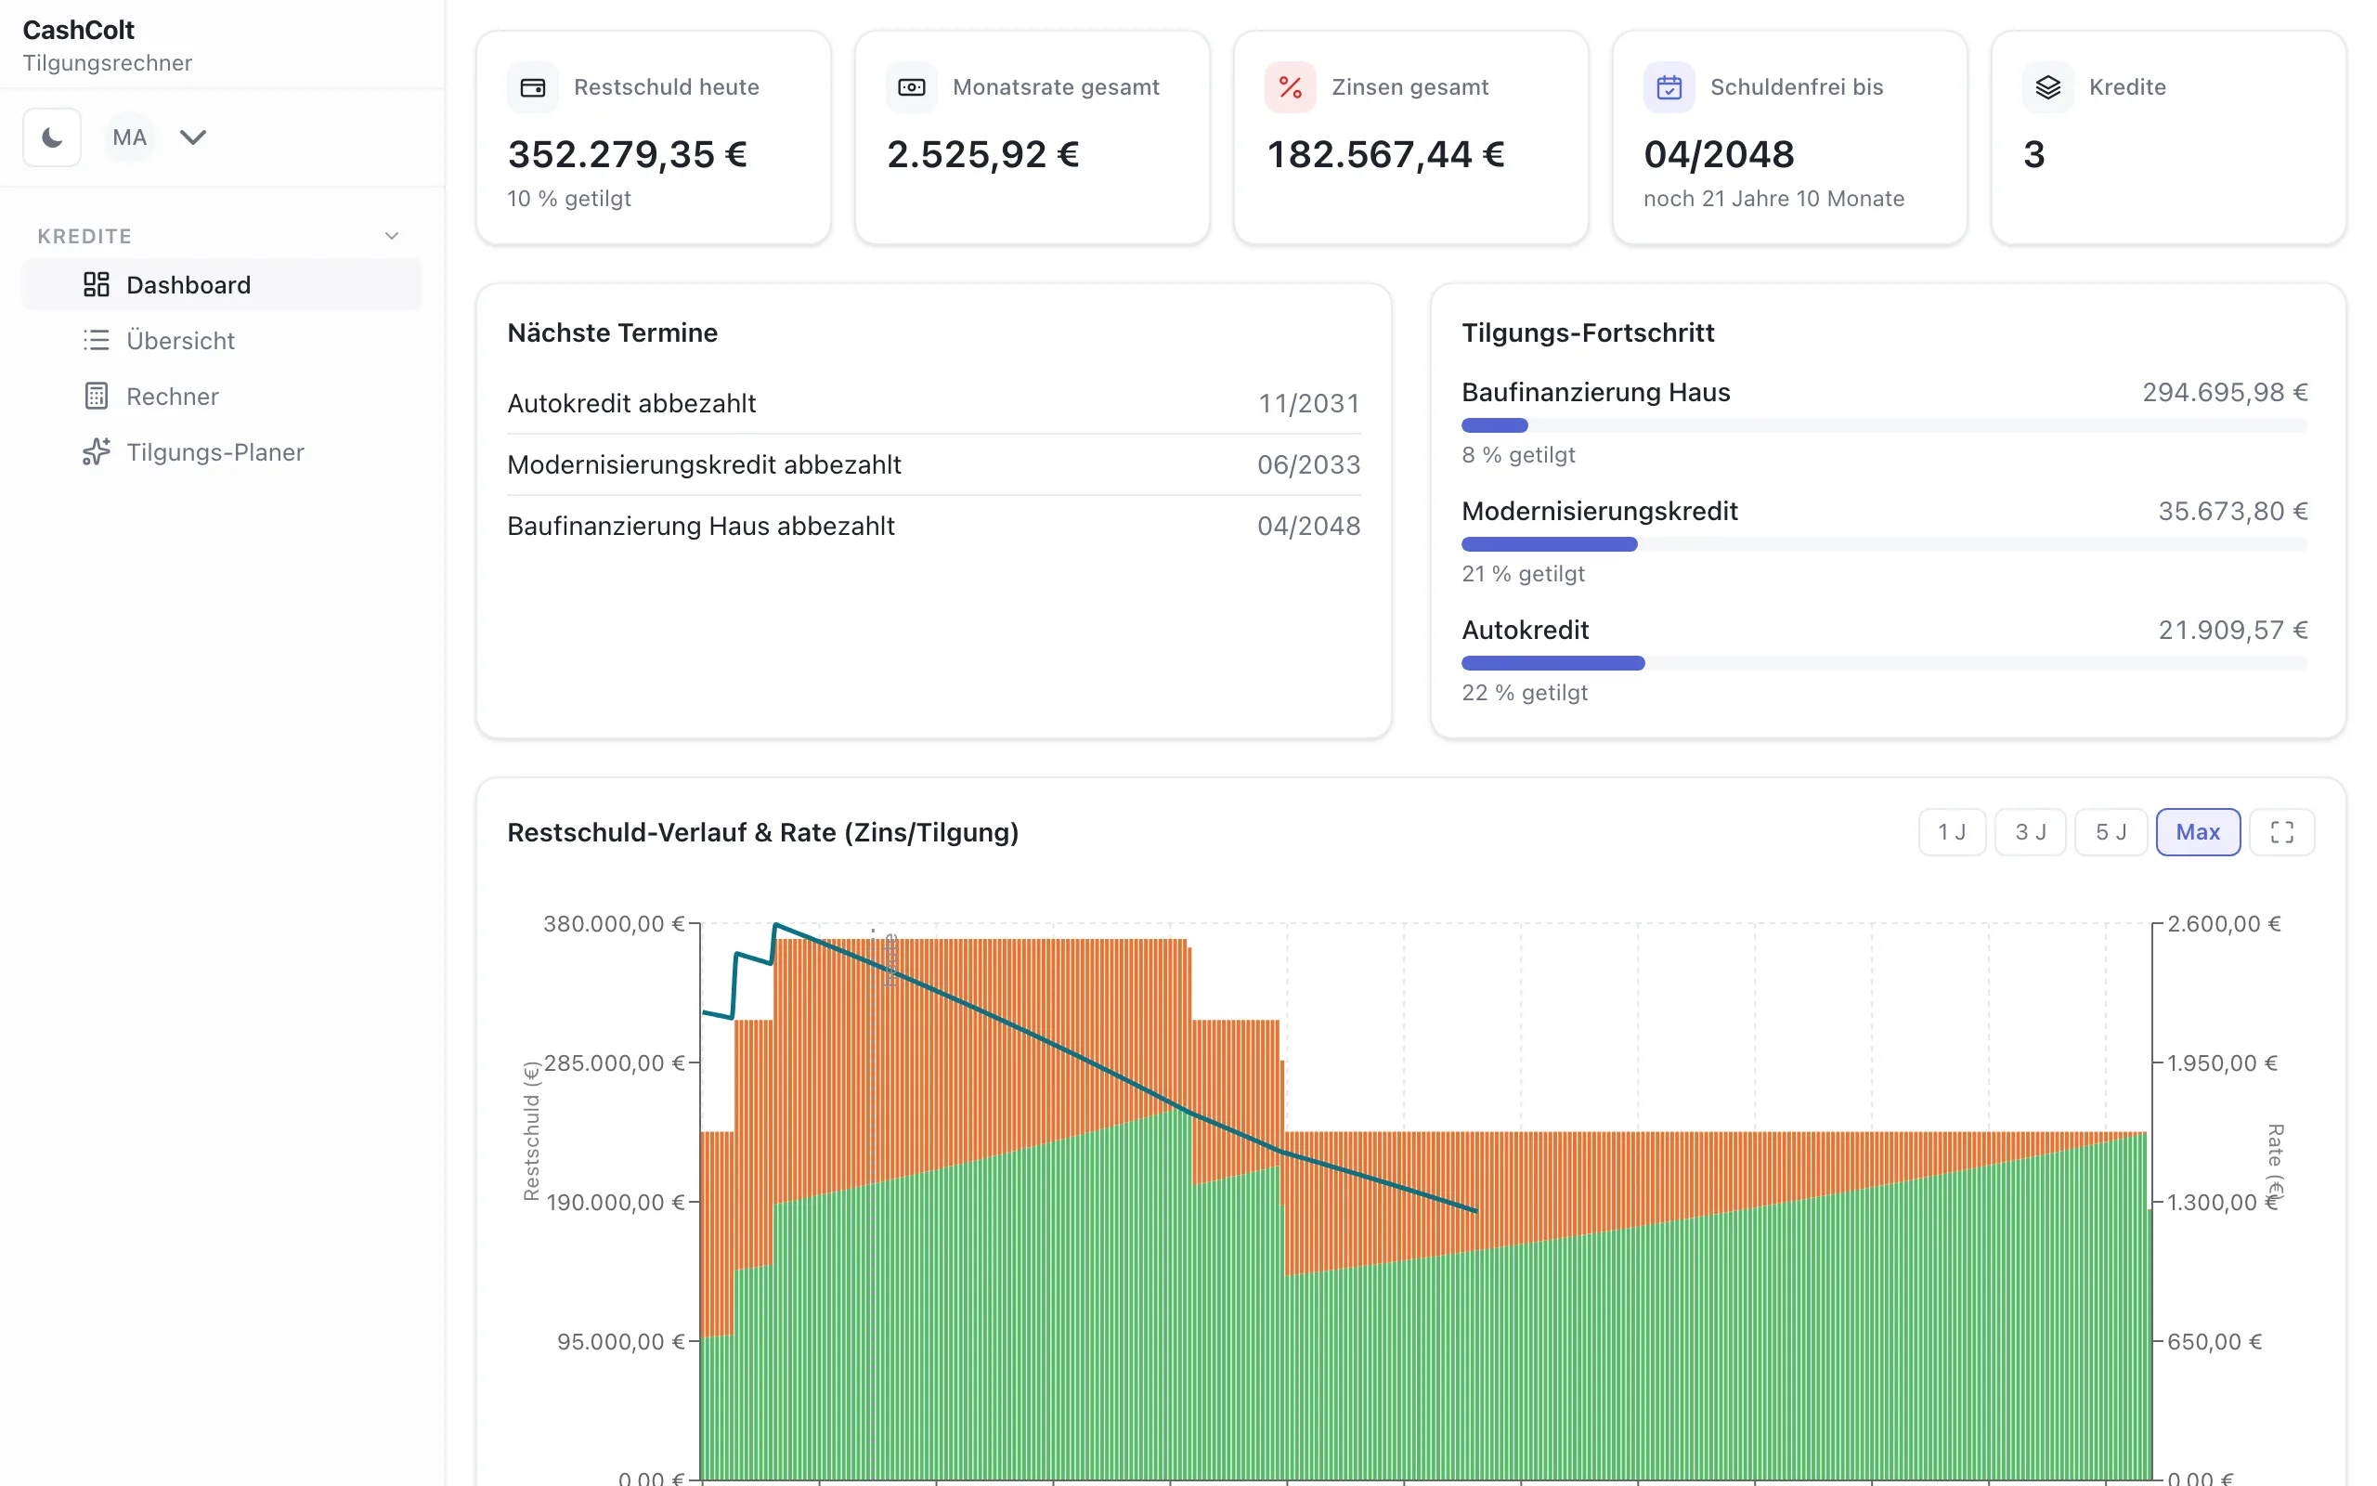Expand the chart to fullscreen
The image size is (2377, 1486).
(2281, 832)
